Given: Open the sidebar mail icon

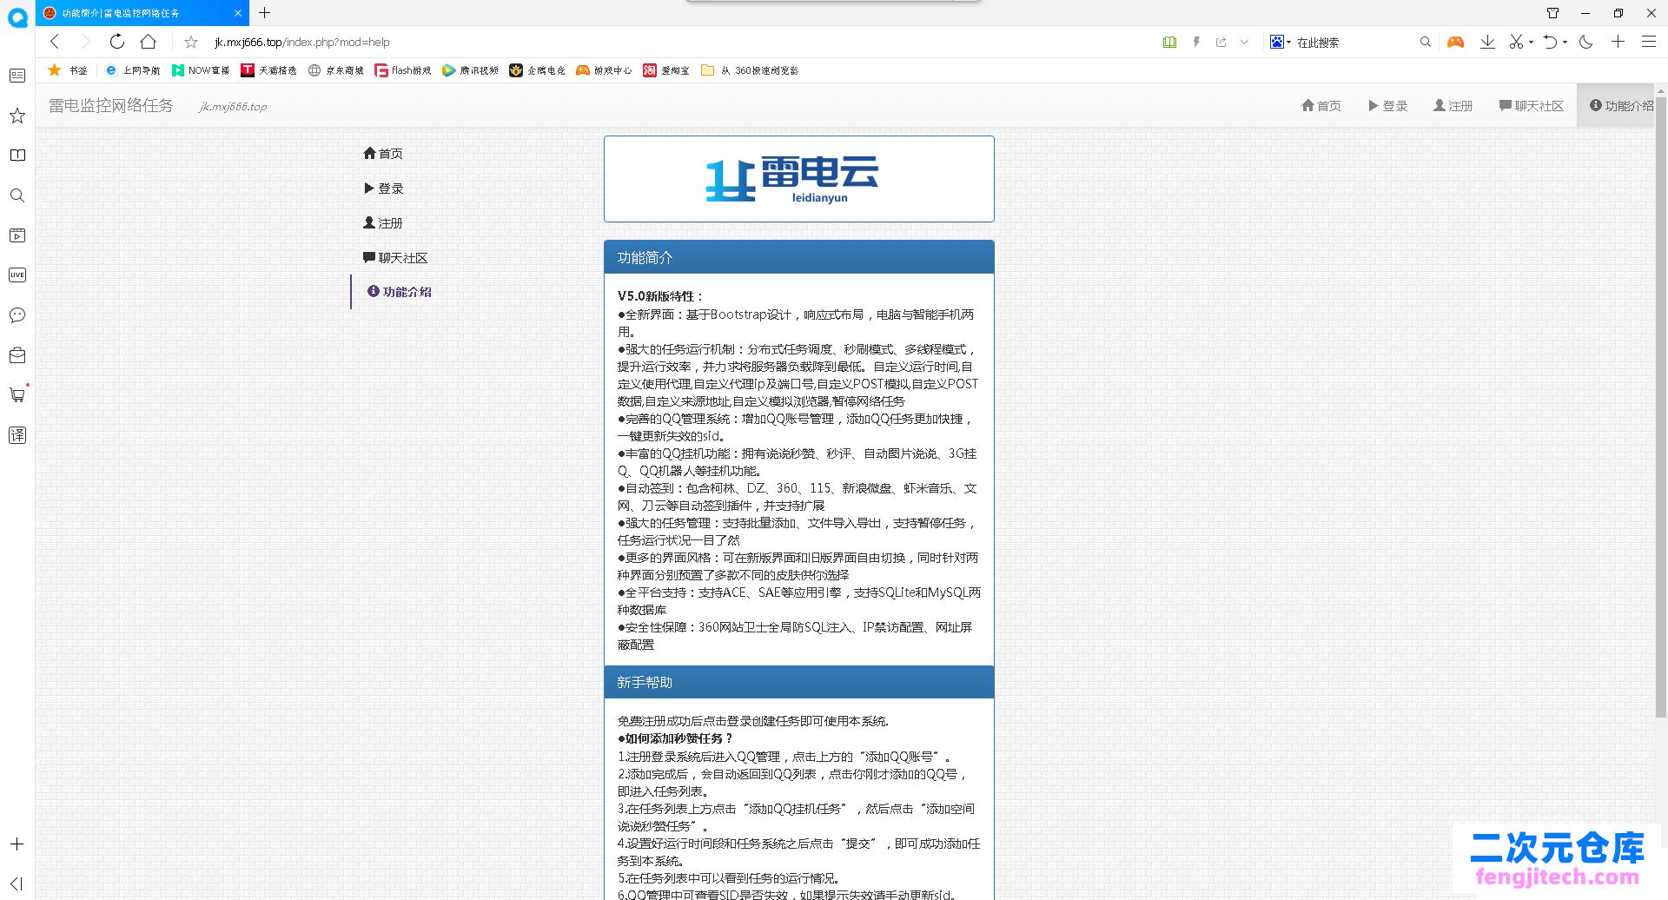Looking at the screenshot, I should pyautogui.click(x=17, y=355).
